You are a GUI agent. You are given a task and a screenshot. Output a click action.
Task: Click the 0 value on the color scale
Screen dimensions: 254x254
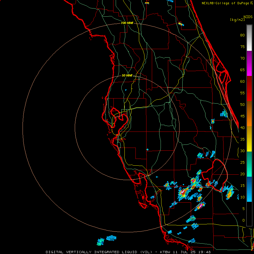(x=244, y=220)
